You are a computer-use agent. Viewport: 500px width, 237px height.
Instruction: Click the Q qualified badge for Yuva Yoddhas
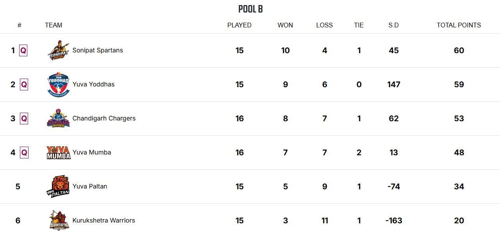click(24, 84)
